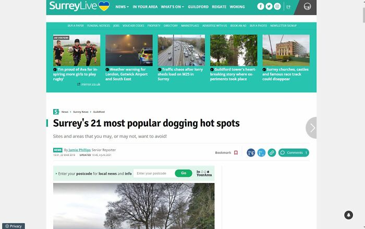The image size is (365, 229).
Task: Open SurreyLive Instagram page icon
Action: pos(277,7)
